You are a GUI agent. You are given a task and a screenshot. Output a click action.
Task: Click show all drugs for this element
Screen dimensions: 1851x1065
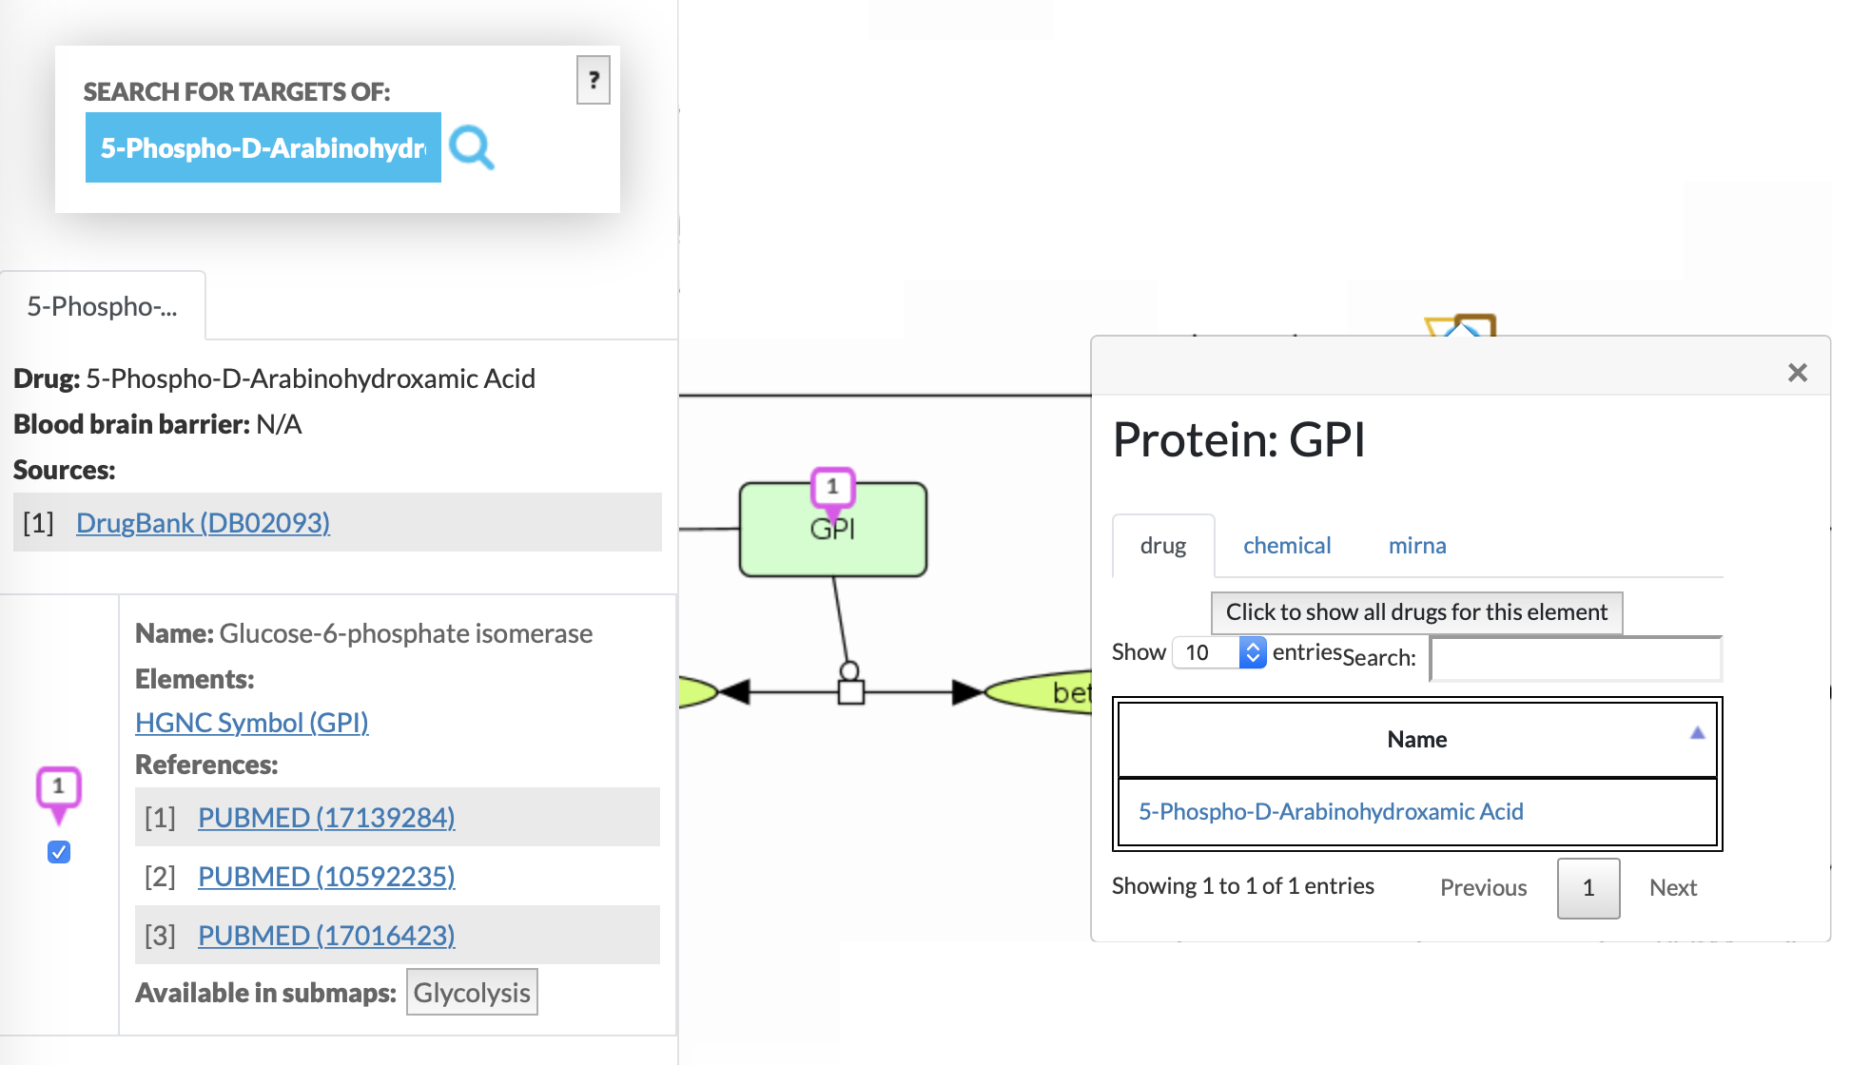(x=1416, y=612)
